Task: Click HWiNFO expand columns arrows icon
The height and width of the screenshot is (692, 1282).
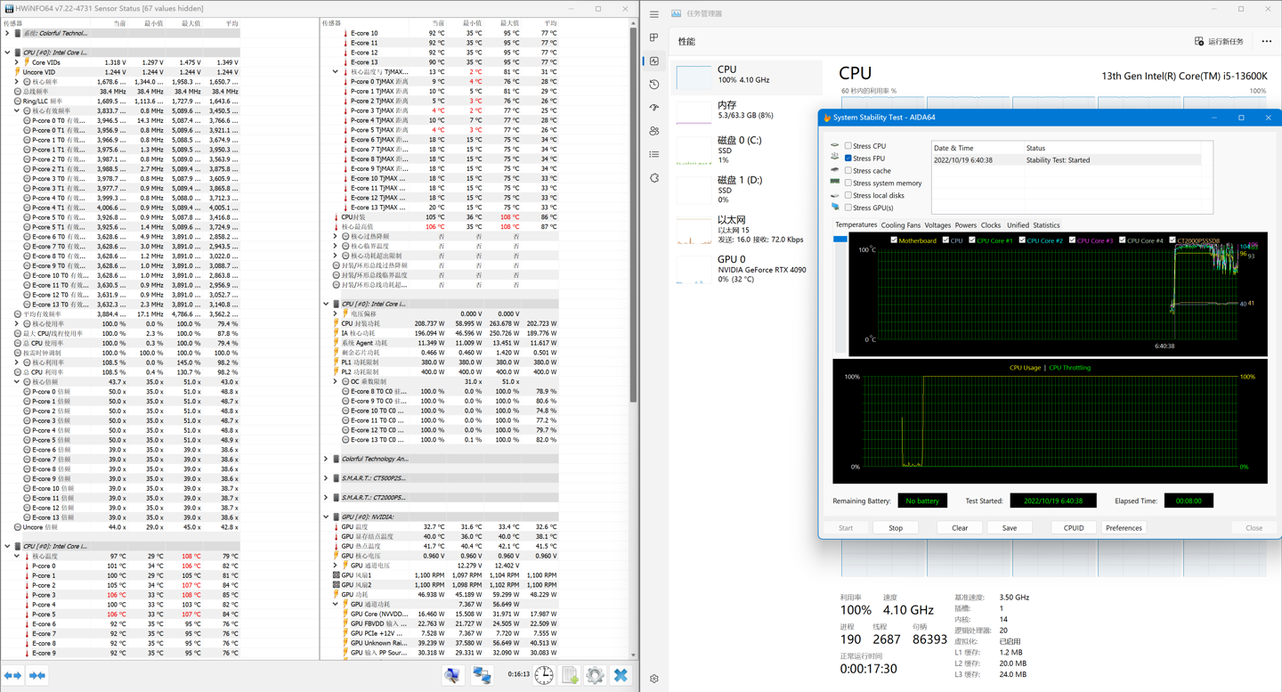Action: [x=13, y=676]
